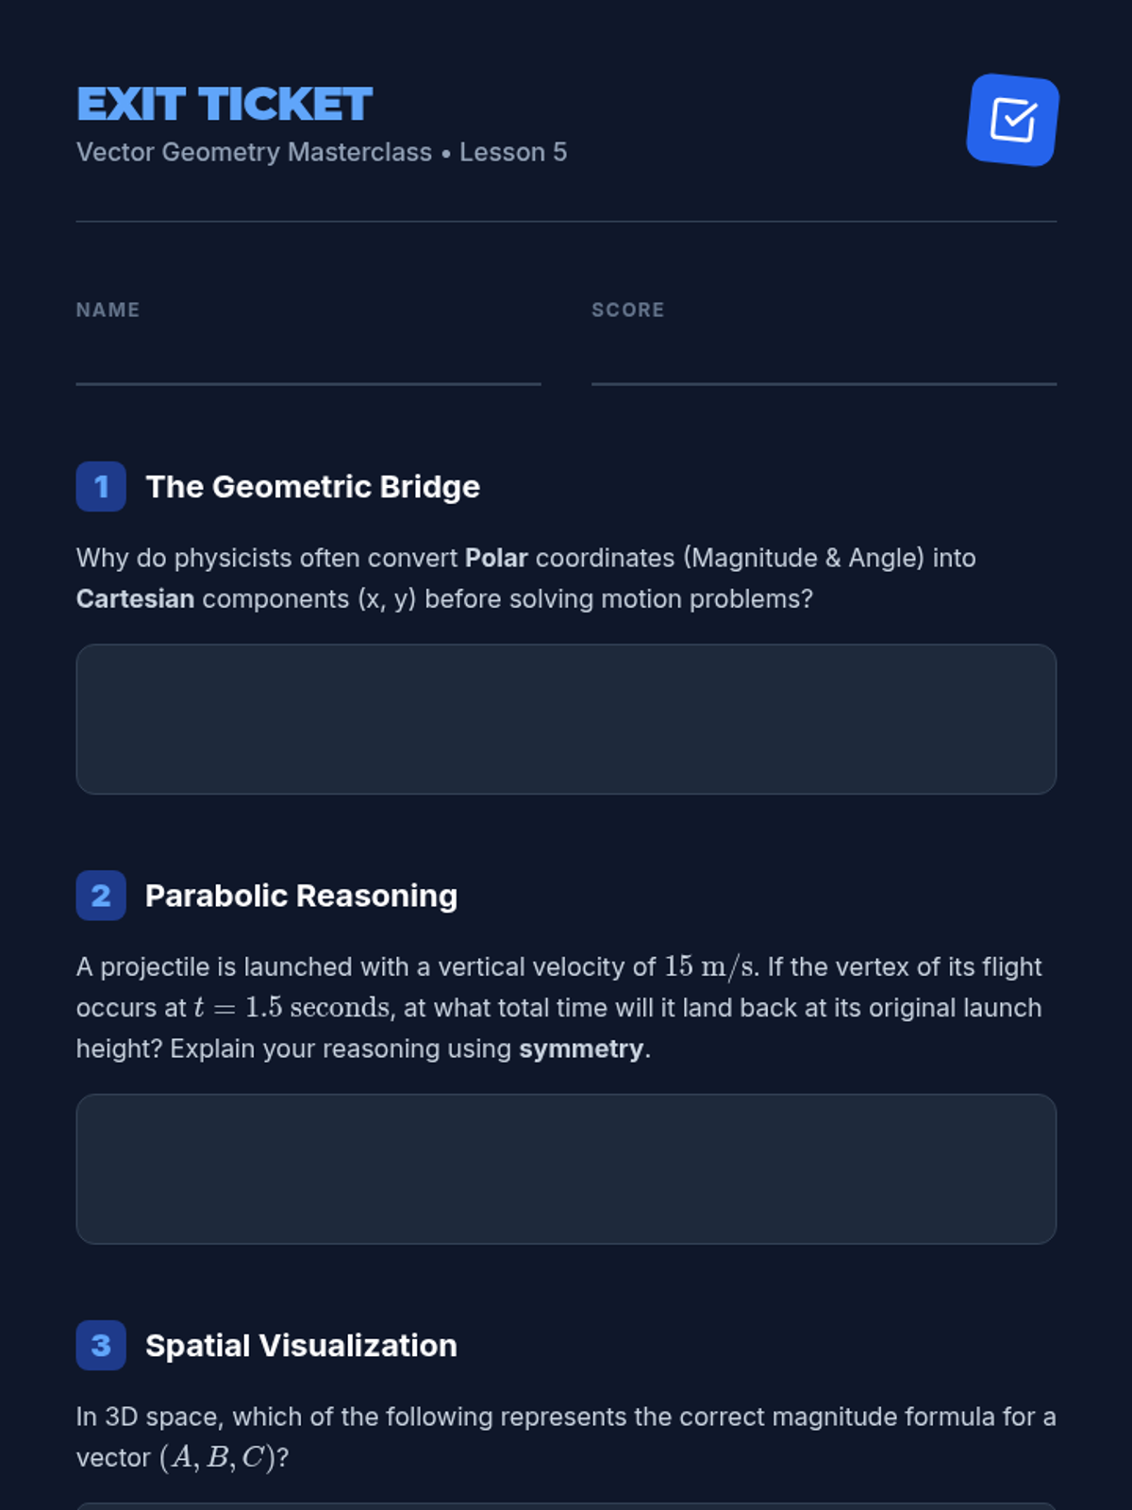Image resolution: width=1132 pixels, height=1510 pixels.
Task: Click the '15 m/s' velocity expression
Action: (710, 967)
